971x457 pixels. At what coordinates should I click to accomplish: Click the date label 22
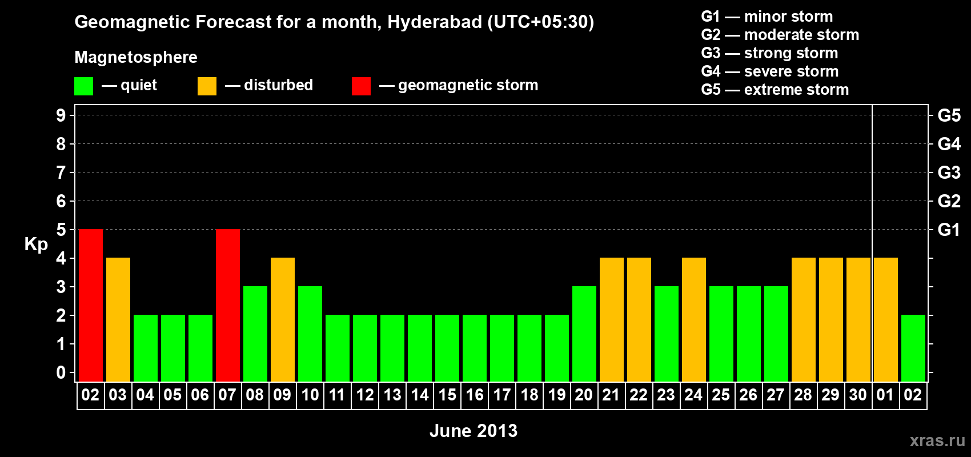pyautogui.click(x=639, y=395)
